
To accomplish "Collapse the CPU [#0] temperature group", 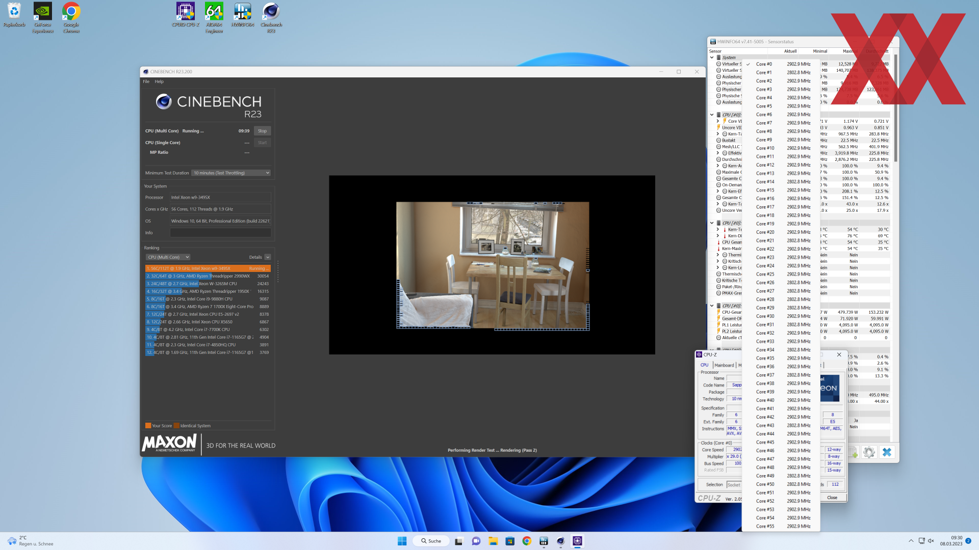I will pyautogui.click(x=712, y=223).
